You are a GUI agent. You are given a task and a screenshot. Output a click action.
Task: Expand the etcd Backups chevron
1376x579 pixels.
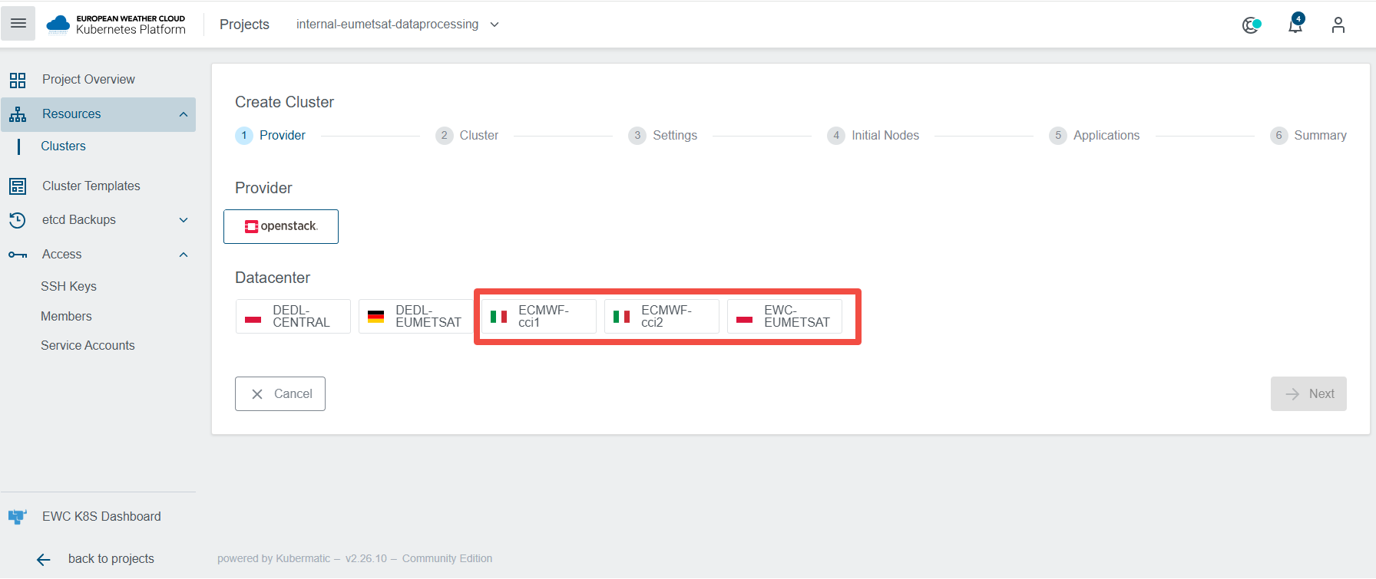tap(184, 220)
